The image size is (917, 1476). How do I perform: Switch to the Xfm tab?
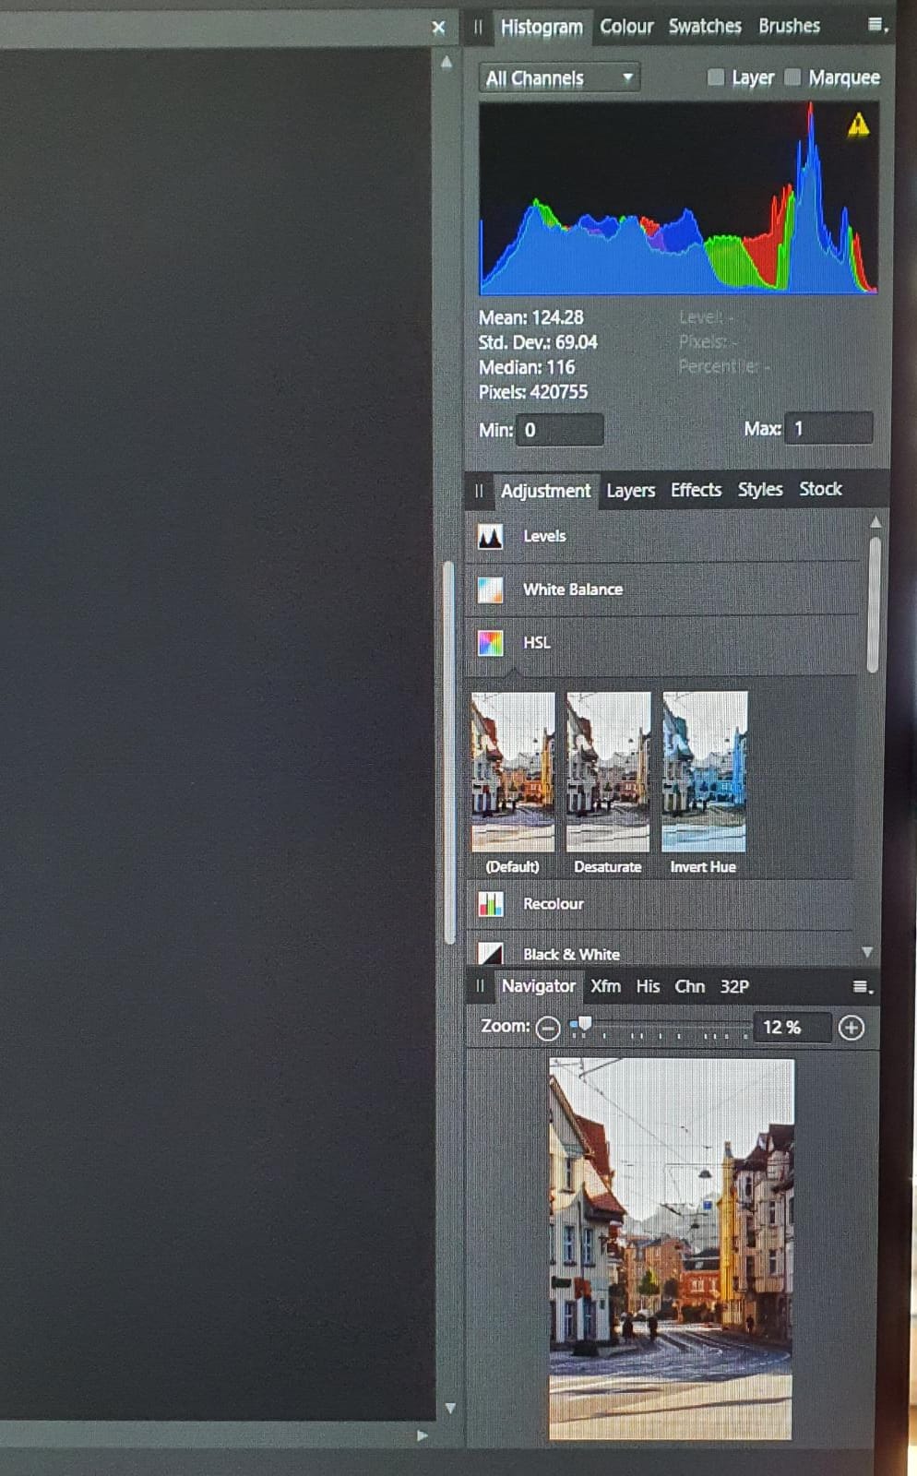pyautogui.click(x=605, y=986)
